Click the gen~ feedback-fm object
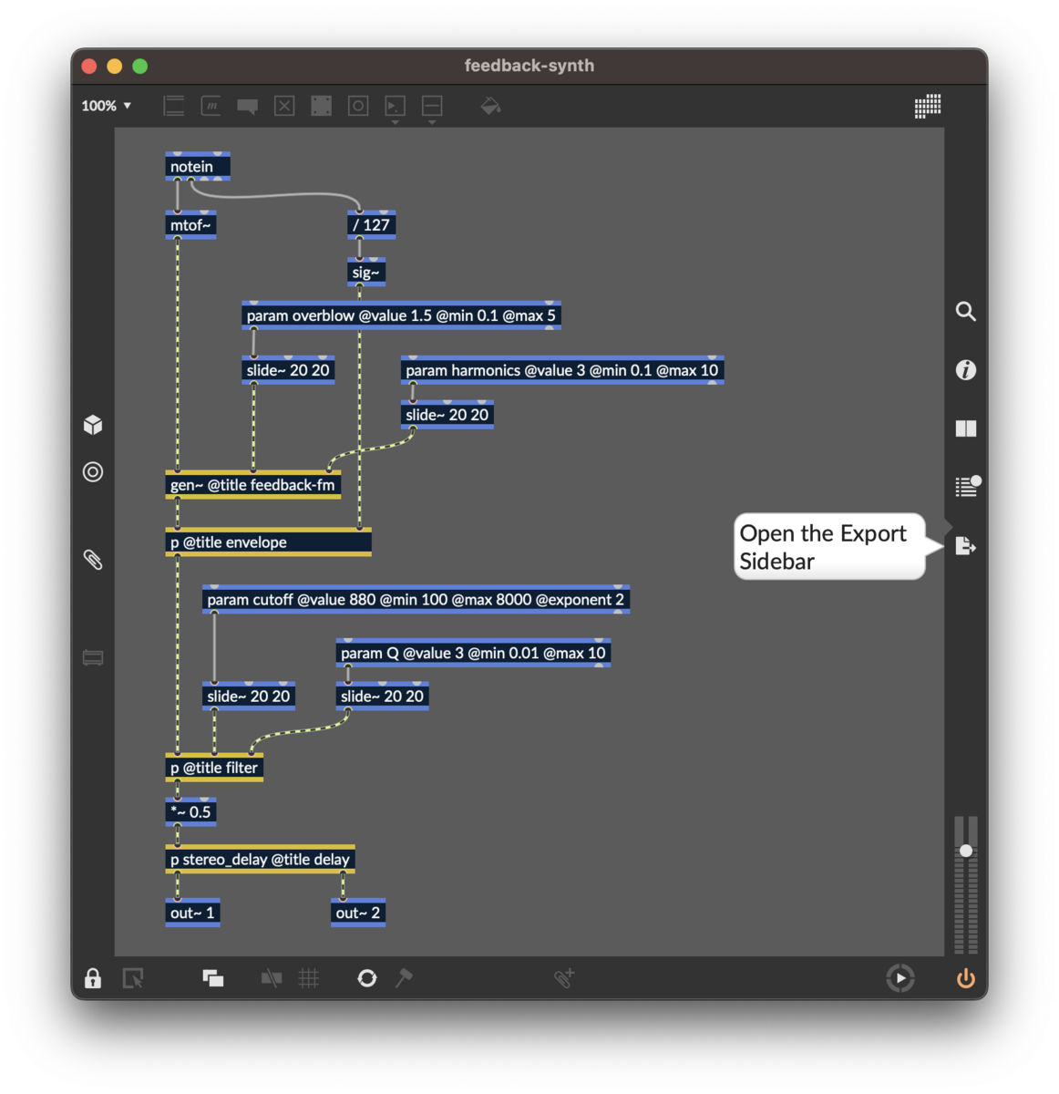 pos(252,484)
